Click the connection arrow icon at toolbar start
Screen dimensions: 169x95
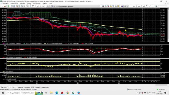(2, 6)
